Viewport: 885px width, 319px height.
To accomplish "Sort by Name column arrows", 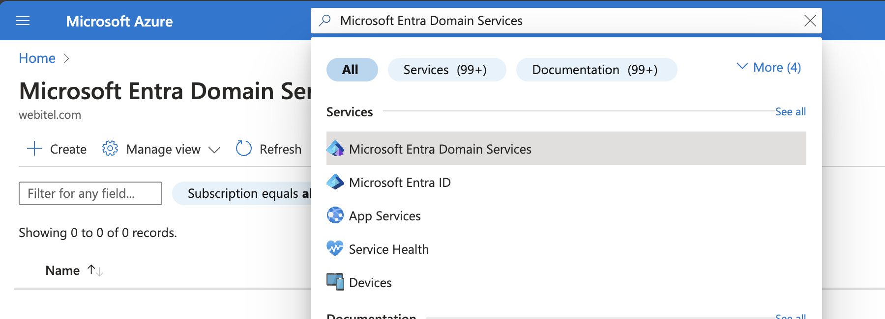I will coord(95,270).
